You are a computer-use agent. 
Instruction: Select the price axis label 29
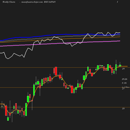pos(123,69)
